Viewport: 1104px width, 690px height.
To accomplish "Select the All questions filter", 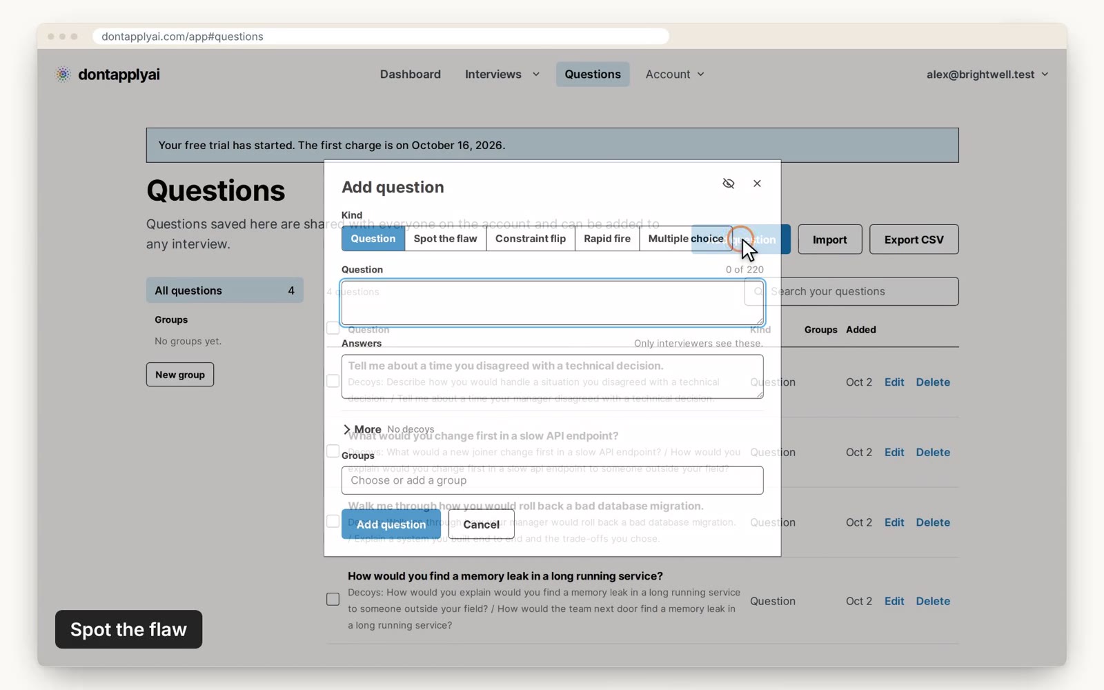I will click(224, 290).
